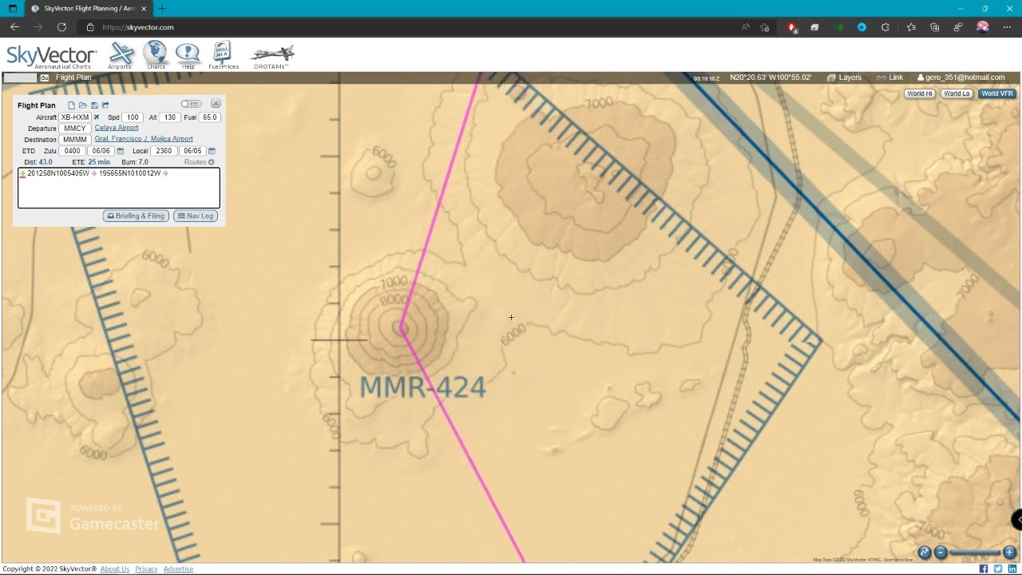Image resolution: width=1022 pixels, height=575 pixels.
Task: Open a new browser tab
Action: point(162,9)
